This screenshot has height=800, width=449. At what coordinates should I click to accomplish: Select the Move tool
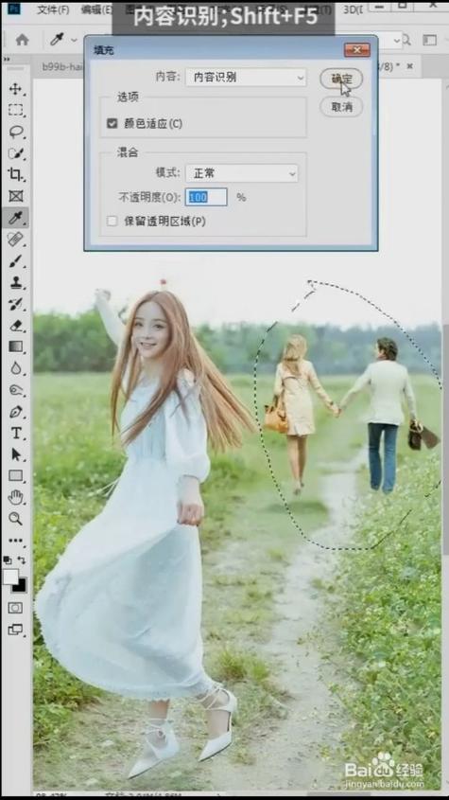pos(16,89)
